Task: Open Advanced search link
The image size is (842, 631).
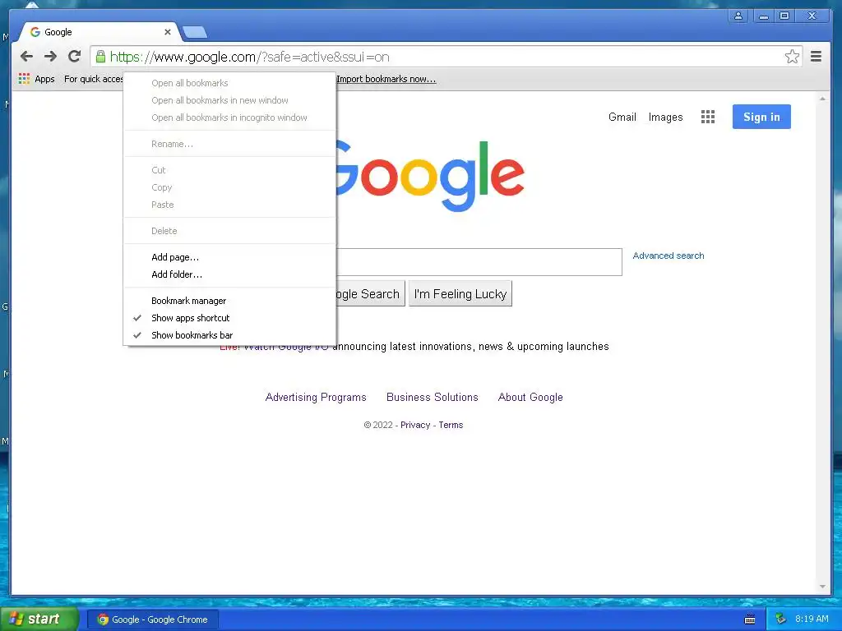Action: tap(668, 256)
